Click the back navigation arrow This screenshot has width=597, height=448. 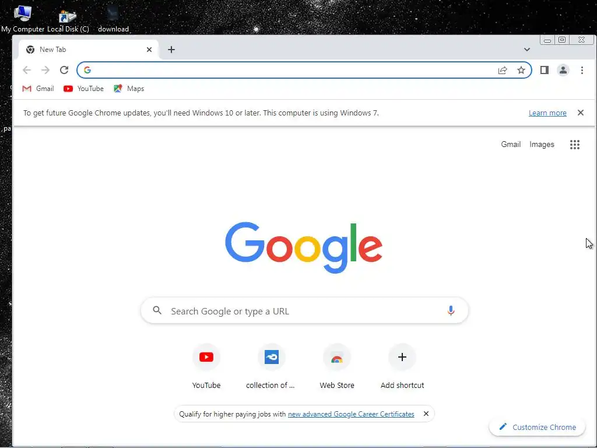[27, 70]
